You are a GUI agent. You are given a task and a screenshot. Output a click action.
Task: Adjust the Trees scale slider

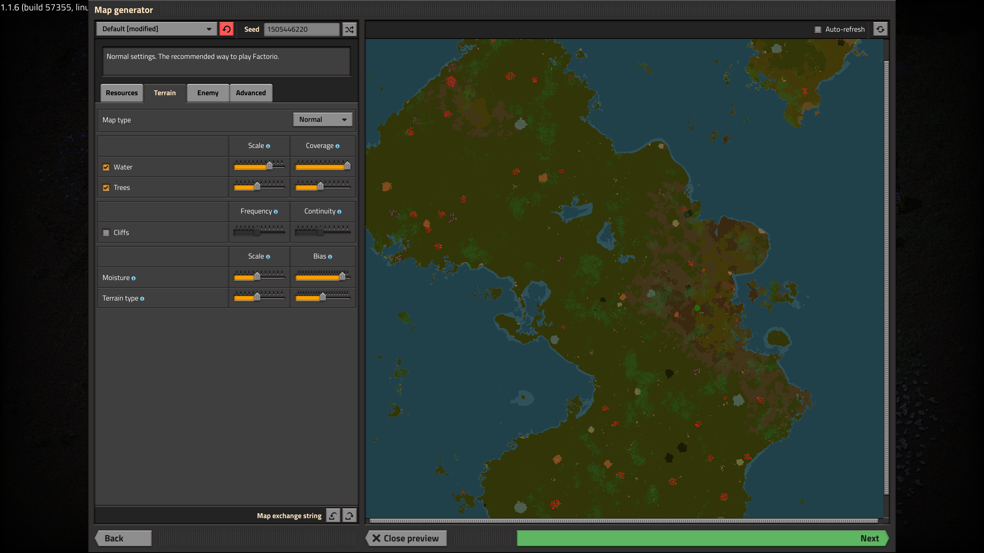(259, 187)
